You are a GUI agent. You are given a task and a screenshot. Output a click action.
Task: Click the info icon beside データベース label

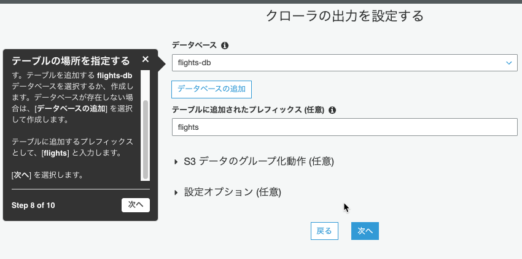tap(225, 46)
